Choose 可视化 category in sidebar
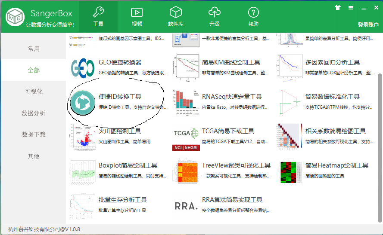The height and width of the screenshot is (235, 383). click(x=34, y=92)
